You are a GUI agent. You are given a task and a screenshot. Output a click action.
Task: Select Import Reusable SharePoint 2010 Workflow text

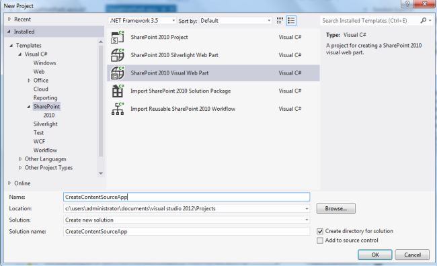pyautogui.click(x=183, y=109)
